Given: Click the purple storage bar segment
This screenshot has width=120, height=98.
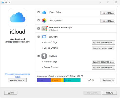Looking at the screenshot, I should 44,80.
